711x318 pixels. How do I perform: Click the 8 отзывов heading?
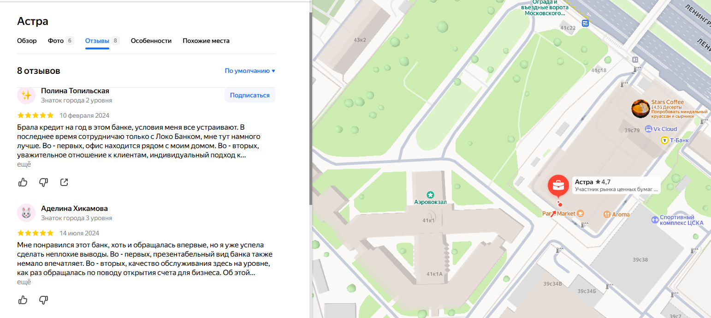pyautogui.click(x=39, y=71)
